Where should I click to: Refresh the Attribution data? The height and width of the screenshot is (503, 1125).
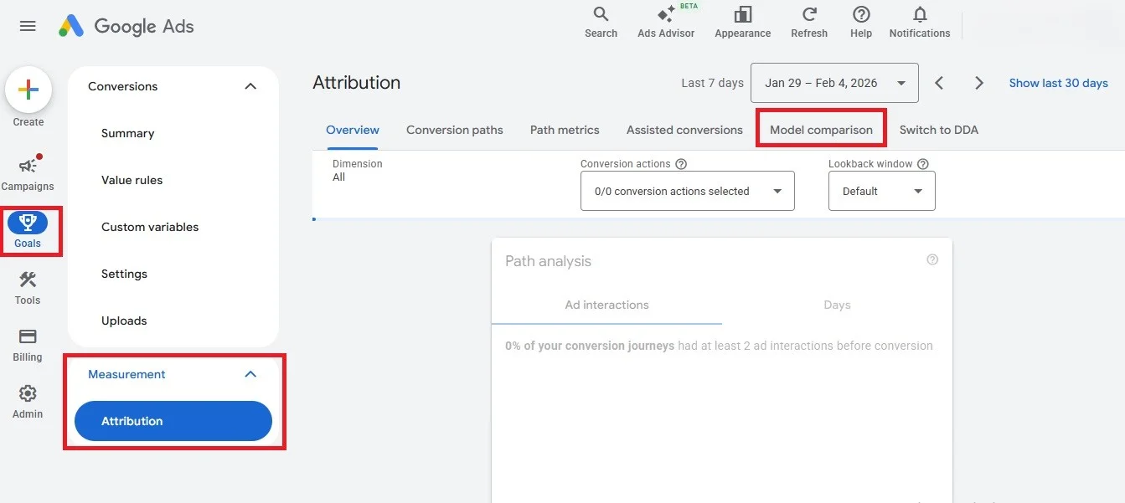pyautogui.click(x=808, y=21)
